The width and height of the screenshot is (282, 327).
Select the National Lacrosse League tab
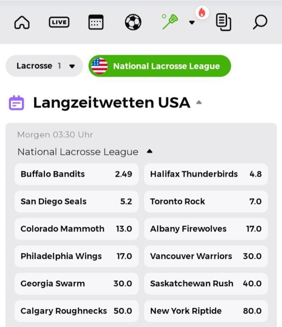(160, 66)
